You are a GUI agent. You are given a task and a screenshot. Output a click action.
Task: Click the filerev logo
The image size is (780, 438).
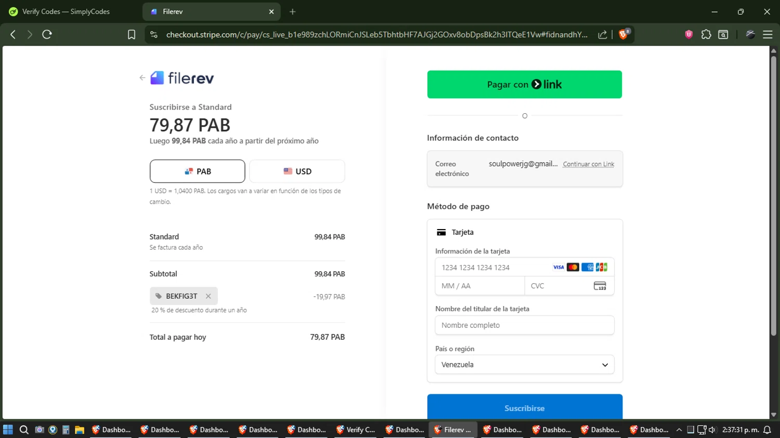tap(182, 78)
